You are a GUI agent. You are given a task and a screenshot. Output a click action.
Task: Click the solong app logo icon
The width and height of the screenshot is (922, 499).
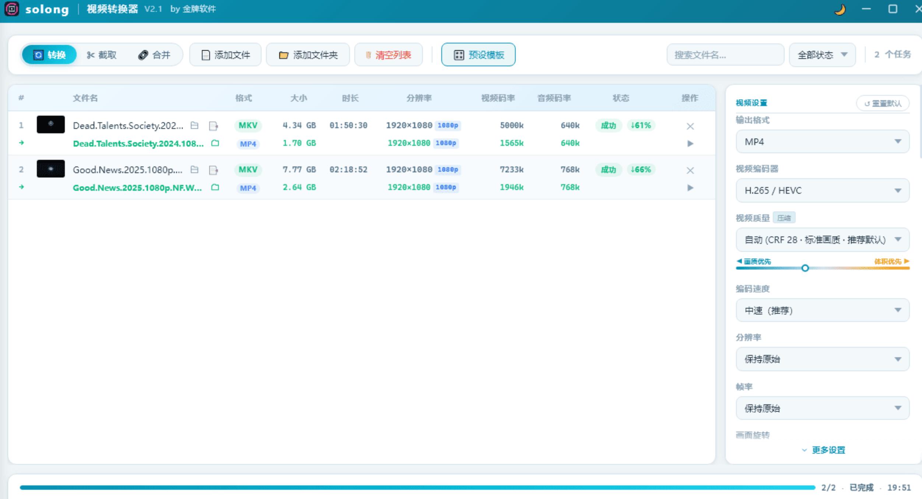(11, 9)
